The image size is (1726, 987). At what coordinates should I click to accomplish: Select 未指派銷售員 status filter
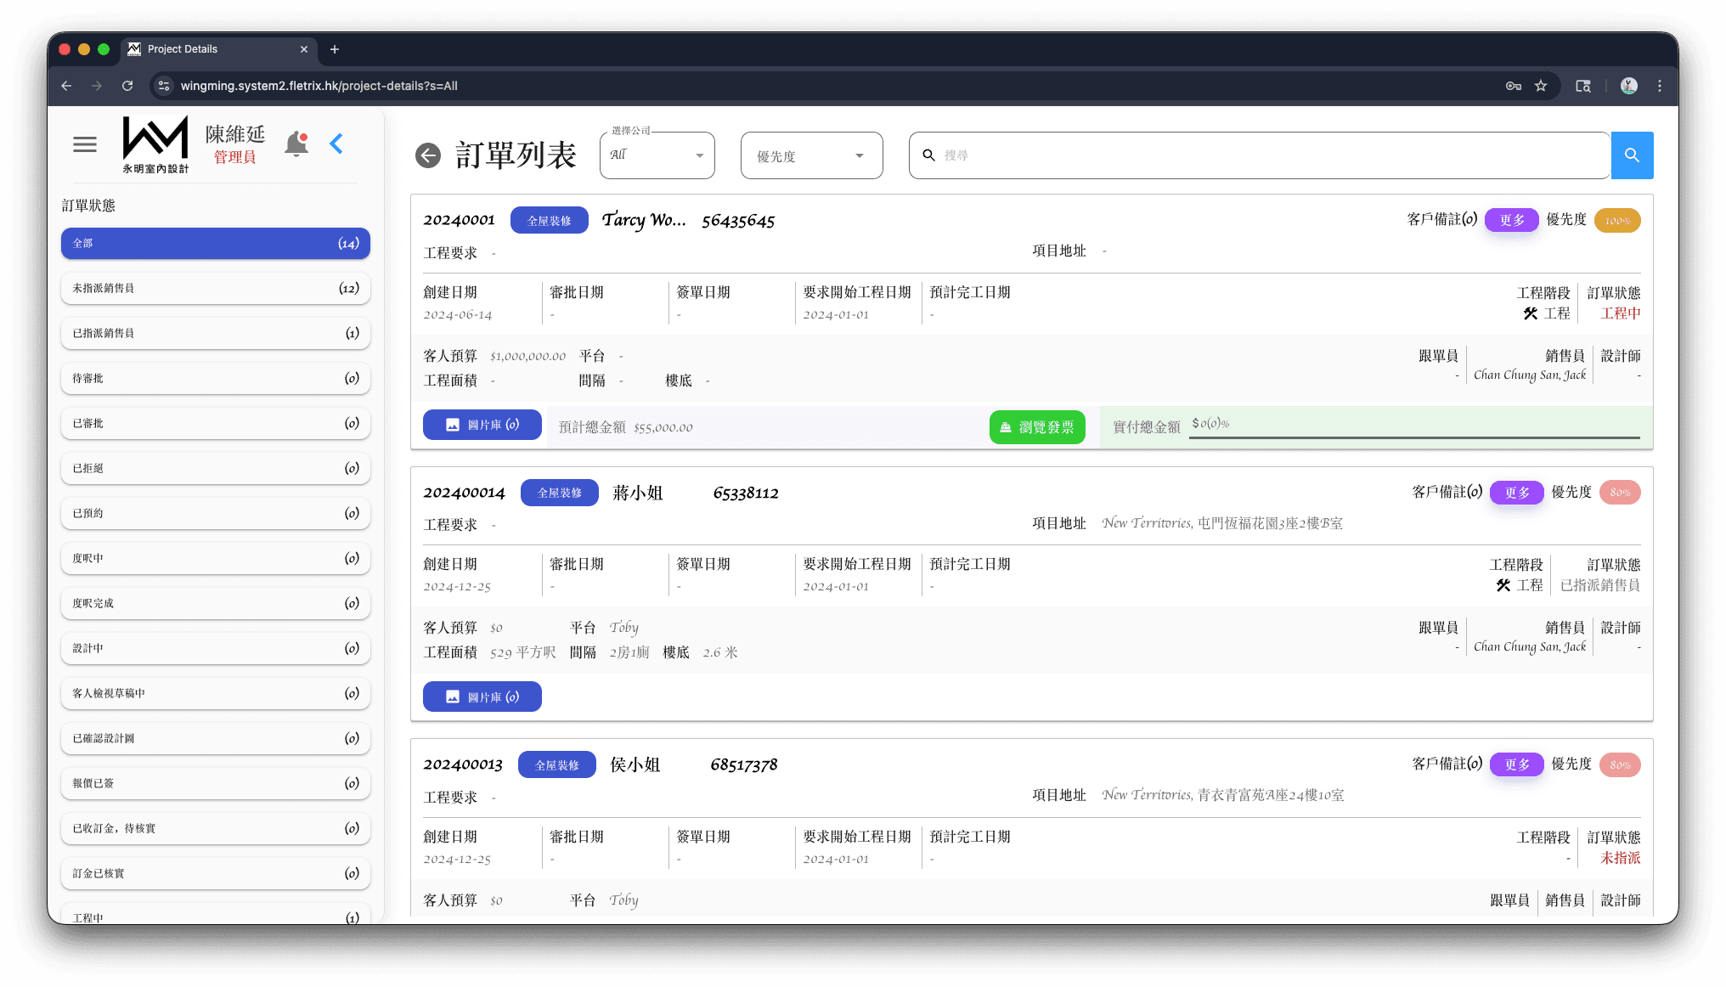pos(215,288)
